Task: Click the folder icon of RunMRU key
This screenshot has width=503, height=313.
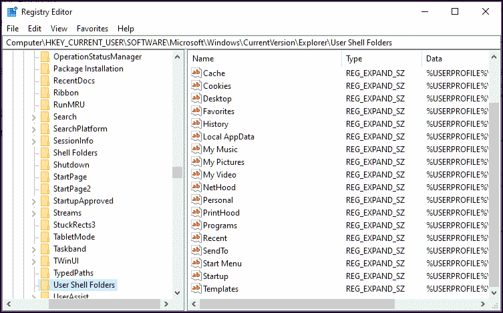Action: (45, 105)
